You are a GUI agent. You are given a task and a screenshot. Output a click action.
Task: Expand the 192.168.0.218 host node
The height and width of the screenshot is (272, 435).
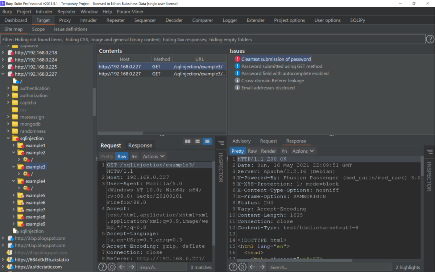(x=3, y=53)
